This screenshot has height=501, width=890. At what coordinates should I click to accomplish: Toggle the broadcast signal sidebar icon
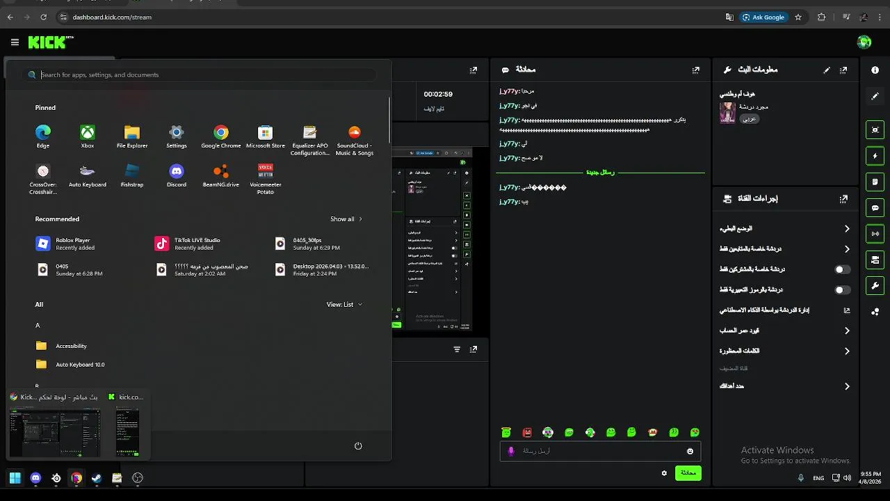coord(875,234)
